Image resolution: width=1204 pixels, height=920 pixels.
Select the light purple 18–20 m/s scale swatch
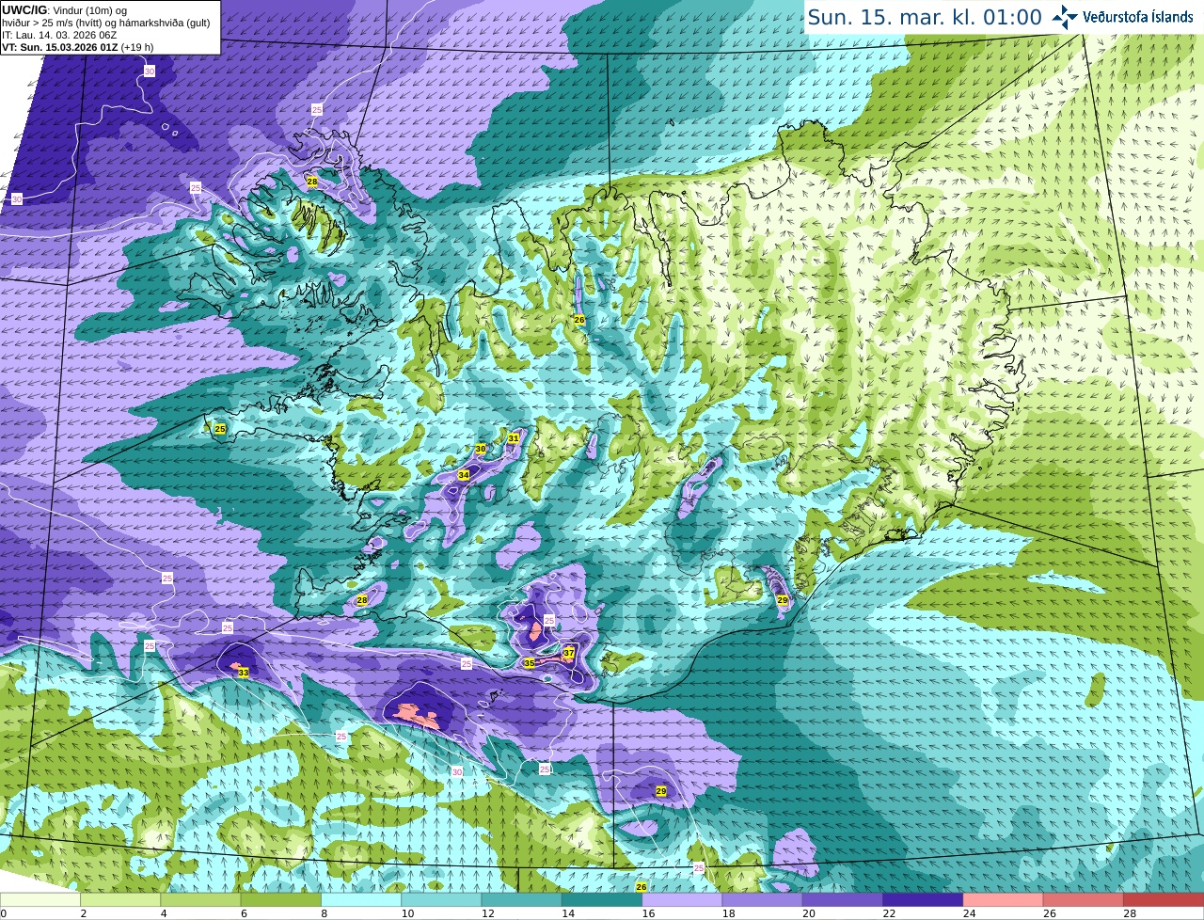point(763,900)
